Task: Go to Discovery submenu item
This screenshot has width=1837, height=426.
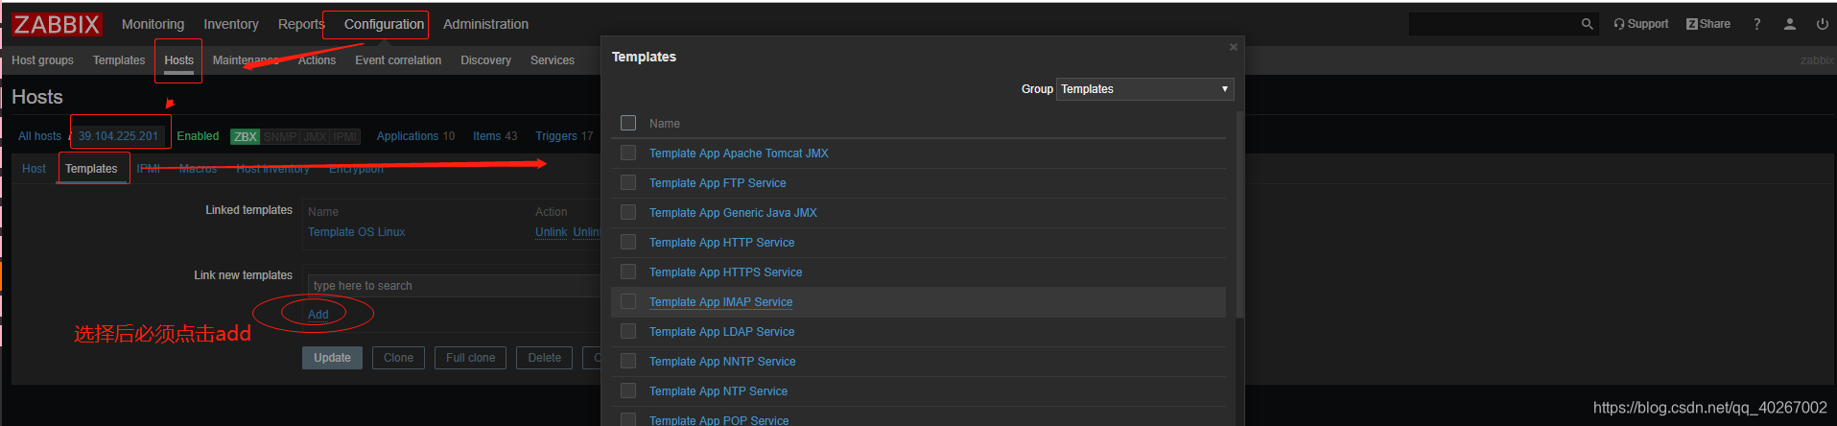Action: click(485, 60)
